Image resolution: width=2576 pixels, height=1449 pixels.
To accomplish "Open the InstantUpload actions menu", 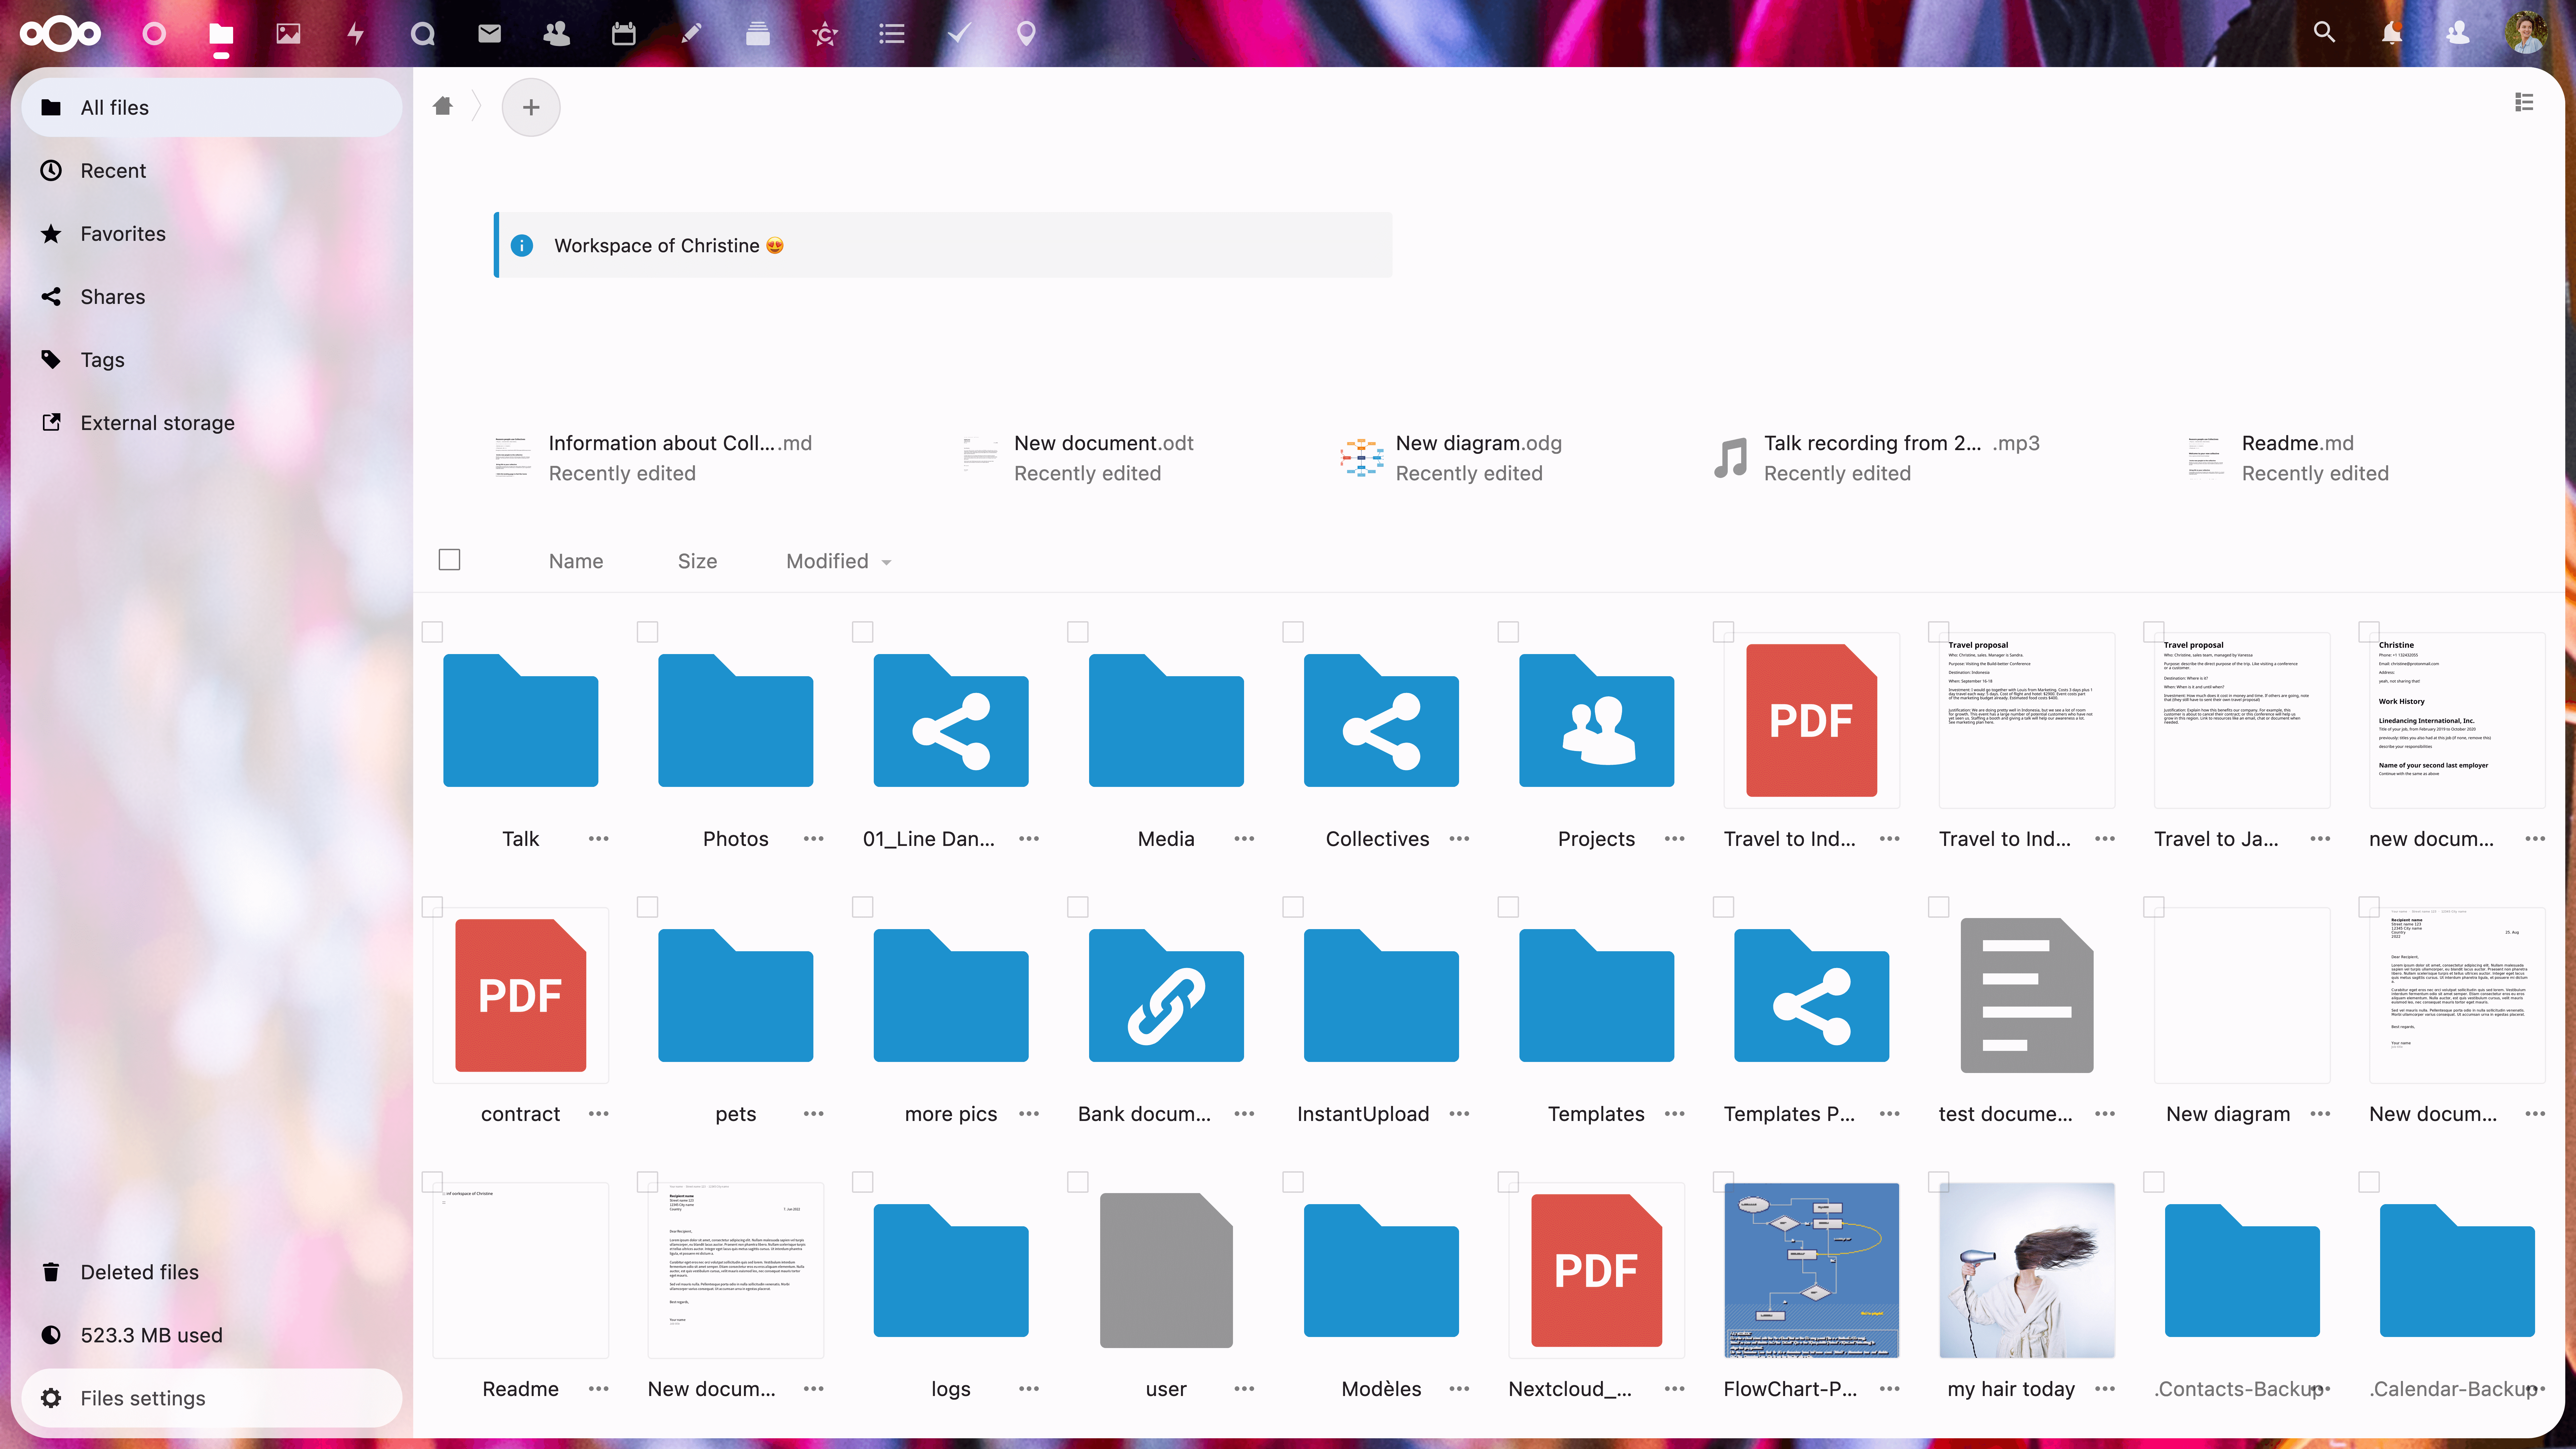I will click(1459, 1114).
